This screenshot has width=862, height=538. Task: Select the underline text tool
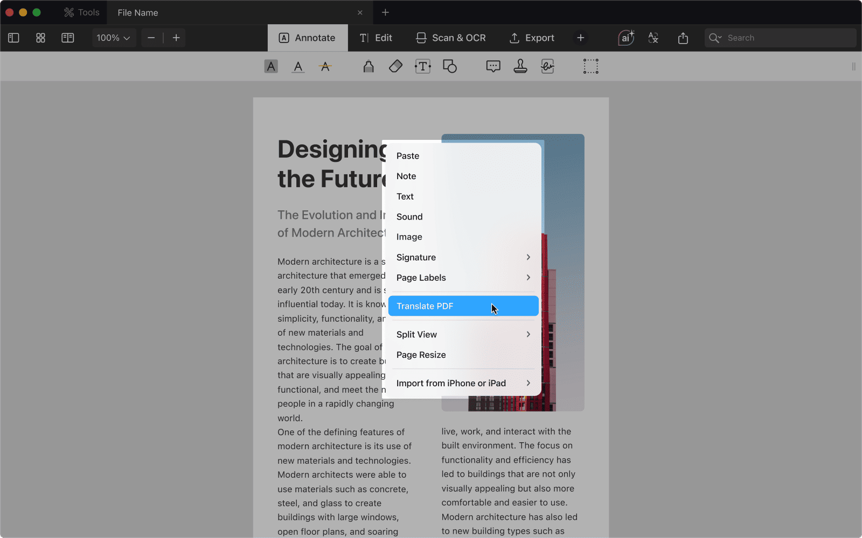coord(298,67)
